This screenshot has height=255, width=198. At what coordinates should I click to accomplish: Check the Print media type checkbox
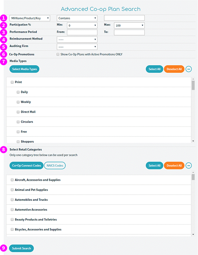(x=12, y=82)
